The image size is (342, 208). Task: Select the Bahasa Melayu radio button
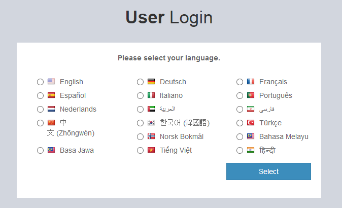click(x=240, y=136)
